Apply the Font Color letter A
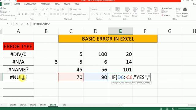Viewport: 196px width, 110px height. 44,14
